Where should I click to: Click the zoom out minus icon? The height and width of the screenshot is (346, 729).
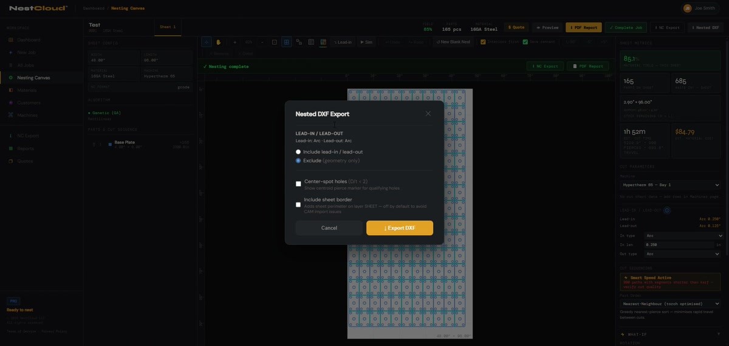coord(262,42)
